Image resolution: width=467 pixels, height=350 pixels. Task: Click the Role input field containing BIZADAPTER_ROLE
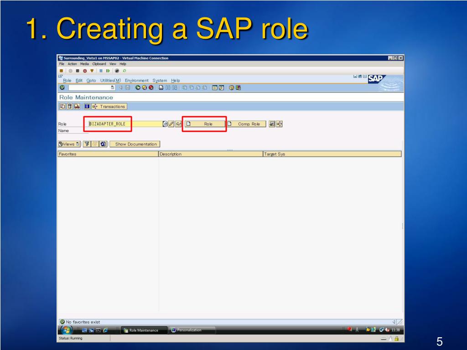(x=125, y=124)
